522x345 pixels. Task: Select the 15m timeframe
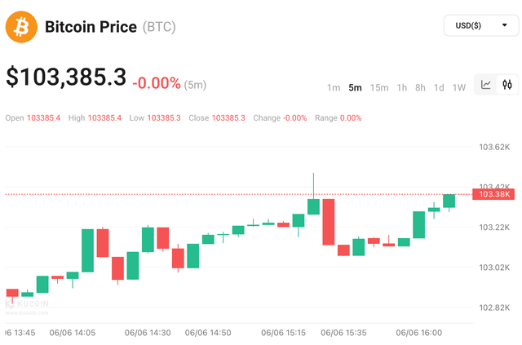tap(379, 87)
